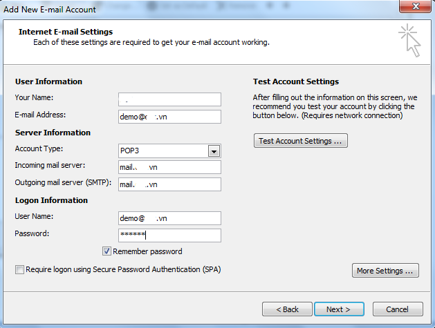Focus the User Name input box

click(x=169, y=218)
